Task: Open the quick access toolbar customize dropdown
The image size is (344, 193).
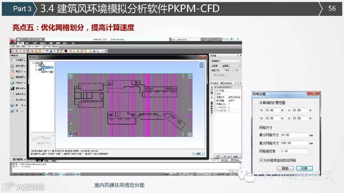Action: [x=43, y=39]
